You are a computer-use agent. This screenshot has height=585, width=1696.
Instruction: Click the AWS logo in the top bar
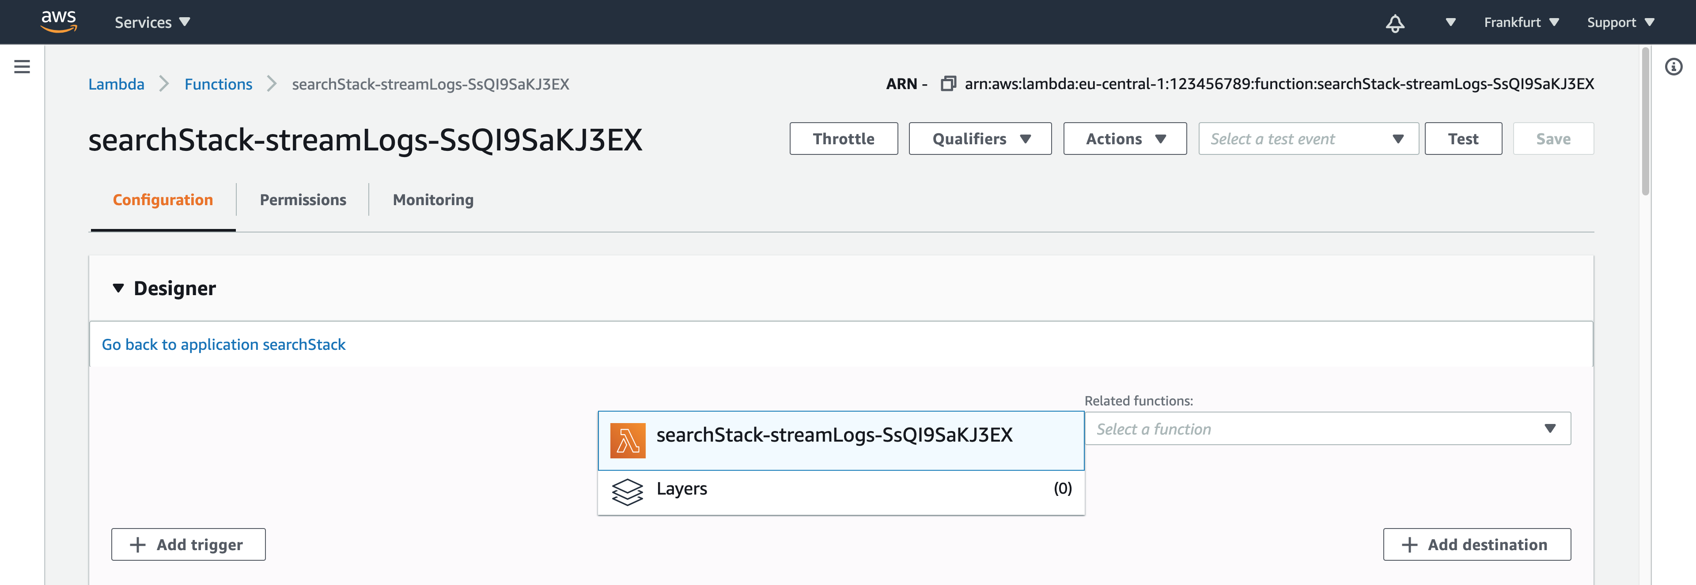tap(59, 21)
